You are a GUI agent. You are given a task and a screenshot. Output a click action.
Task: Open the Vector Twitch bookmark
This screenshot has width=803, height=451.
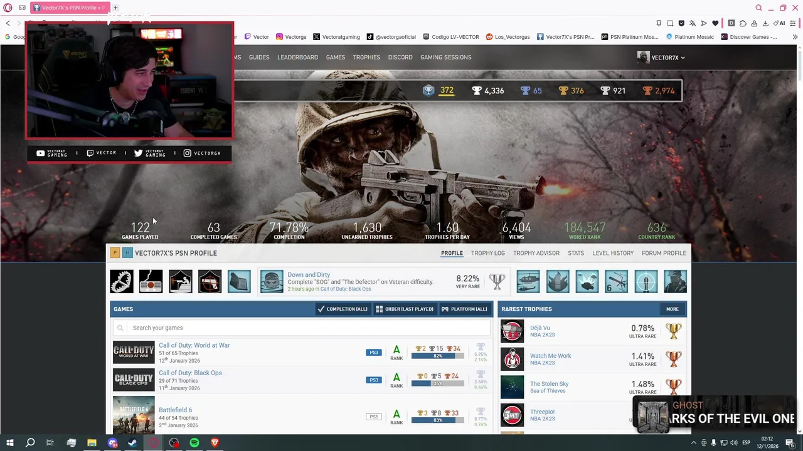pos(257,37)
